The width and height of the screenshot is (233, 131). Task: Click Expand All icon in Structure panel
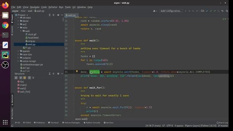point(50,74)
